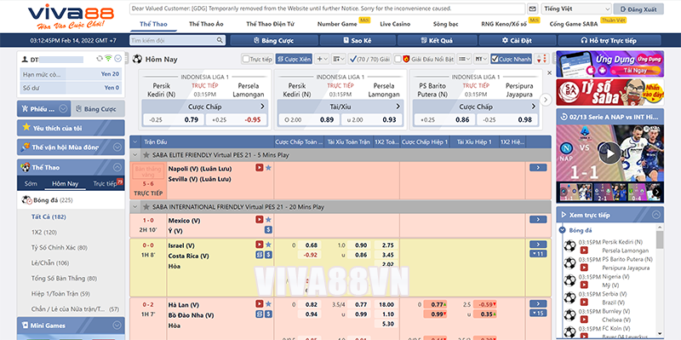Toggle the (70 / 70) Giải league filter

pos(369,59)
